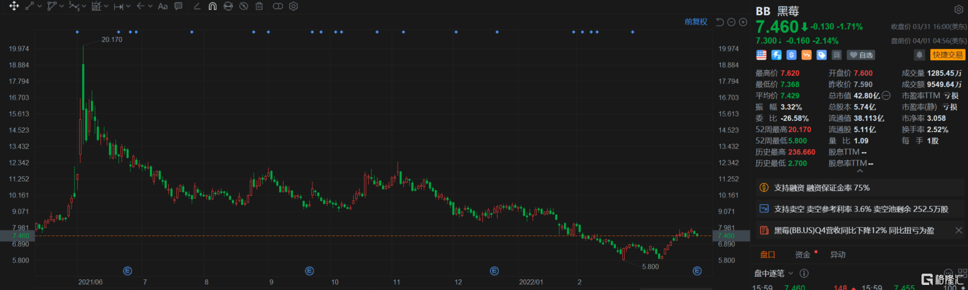Dismiss the 黑莓 Q4 news banner

(x=958, y=230)
